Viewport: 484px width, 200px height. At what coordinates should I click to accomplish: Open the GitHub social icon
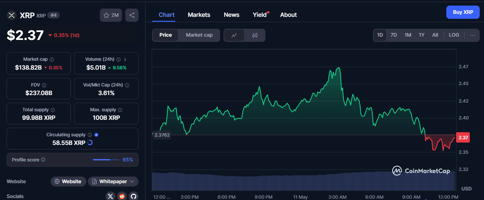click(x=133, y=196)
